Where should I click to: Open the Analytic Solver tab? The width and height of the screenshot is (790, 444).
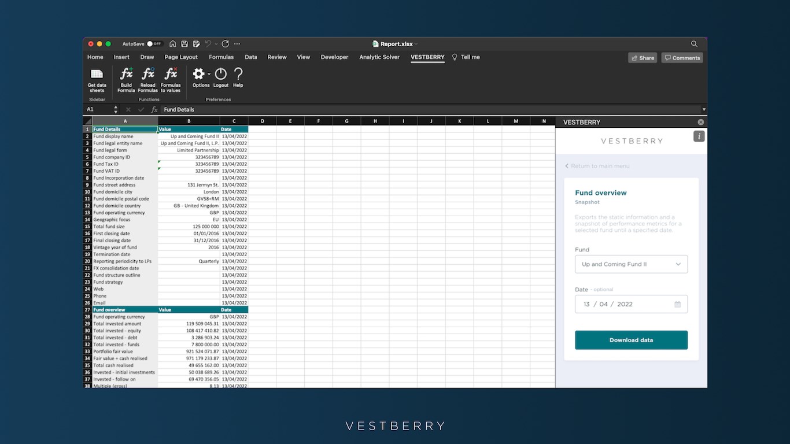coord(379,57)
